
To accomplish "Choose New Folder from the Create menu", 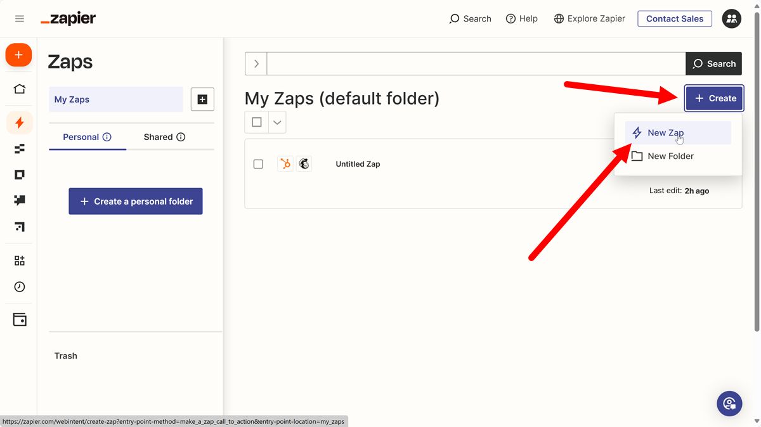I will (670, 156).
